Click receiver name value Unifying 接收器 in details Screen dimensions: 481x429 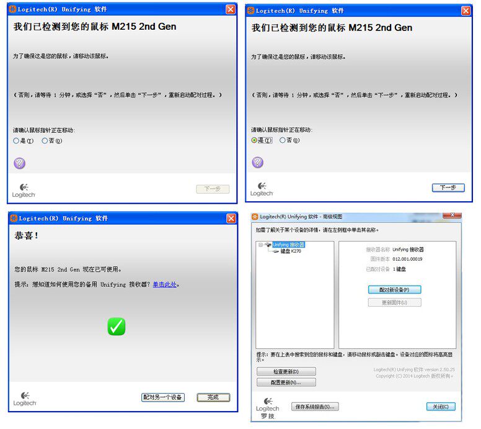coord(408,249)
